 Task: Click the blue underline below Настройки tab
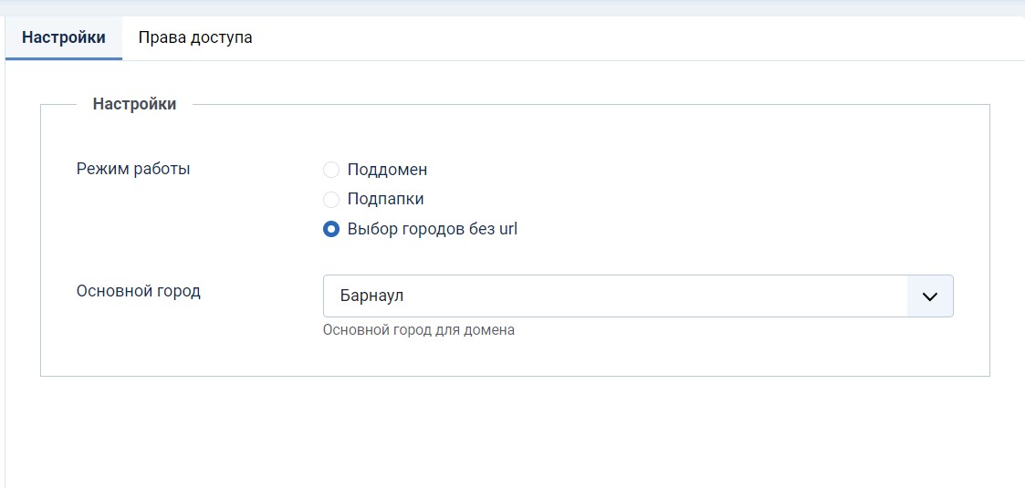pos(64,58)
